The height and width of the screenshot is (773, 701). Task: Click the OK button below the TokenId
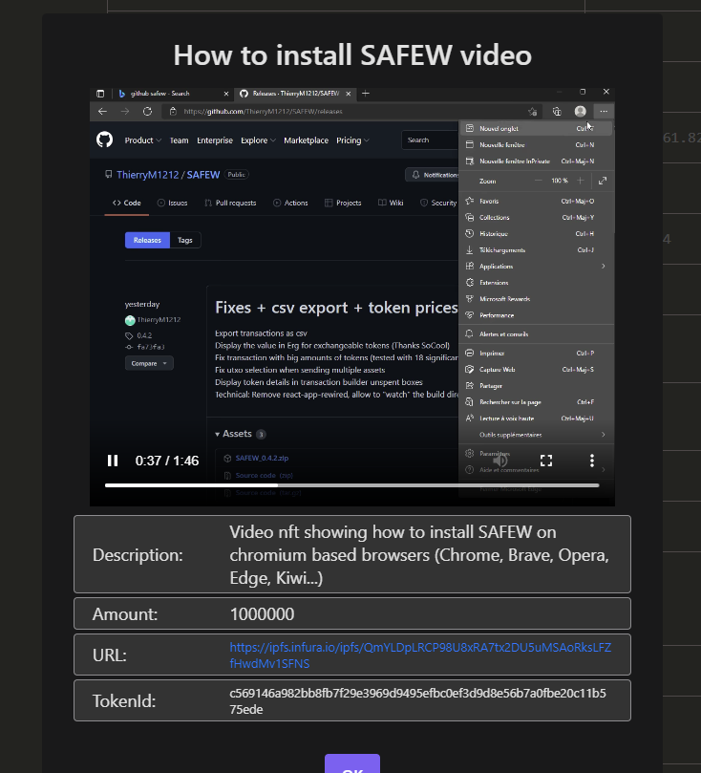click(351, 764)
